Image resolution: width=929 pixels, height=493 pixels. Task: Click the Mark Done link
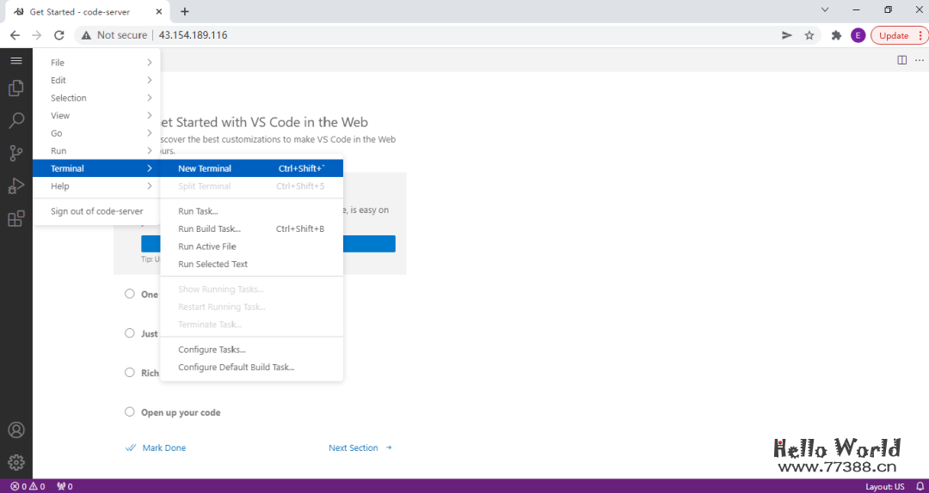[163, 448]
